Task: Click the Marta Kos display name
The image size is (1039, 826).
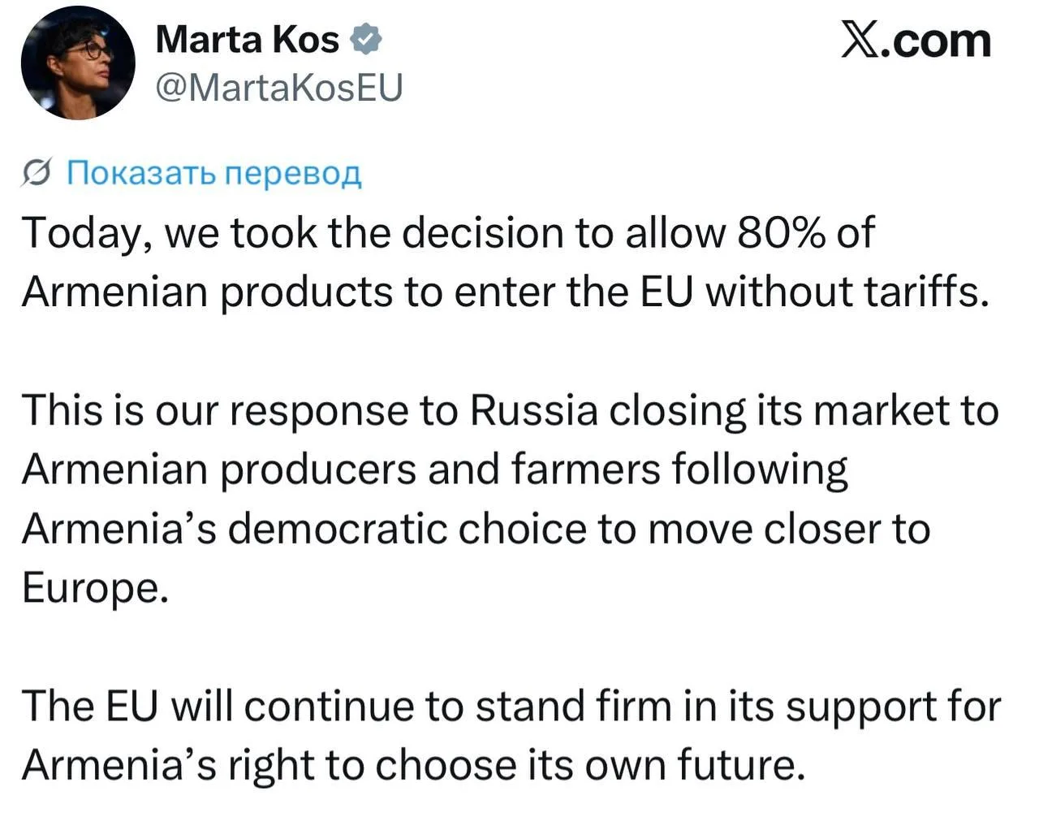Action: click(247, 39)
